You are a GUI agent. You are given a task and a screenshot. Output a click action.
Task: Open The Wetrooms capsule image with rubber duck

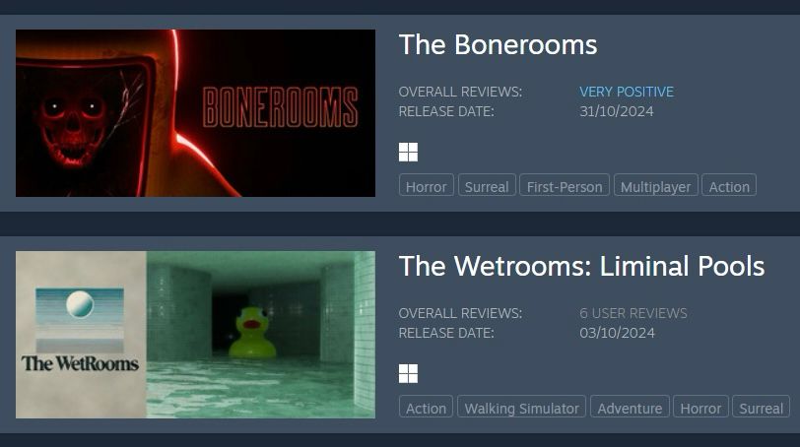coord(195,335)
